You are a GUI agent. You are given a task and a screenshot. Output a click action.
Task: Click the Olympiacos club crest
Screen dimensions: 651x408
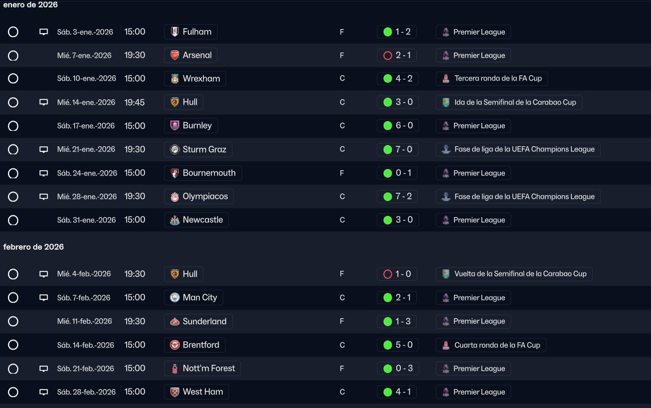click(x=175, y=197)
